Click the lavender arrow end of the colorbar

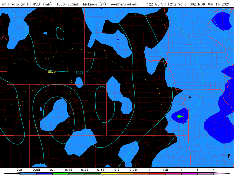(222, 174)
